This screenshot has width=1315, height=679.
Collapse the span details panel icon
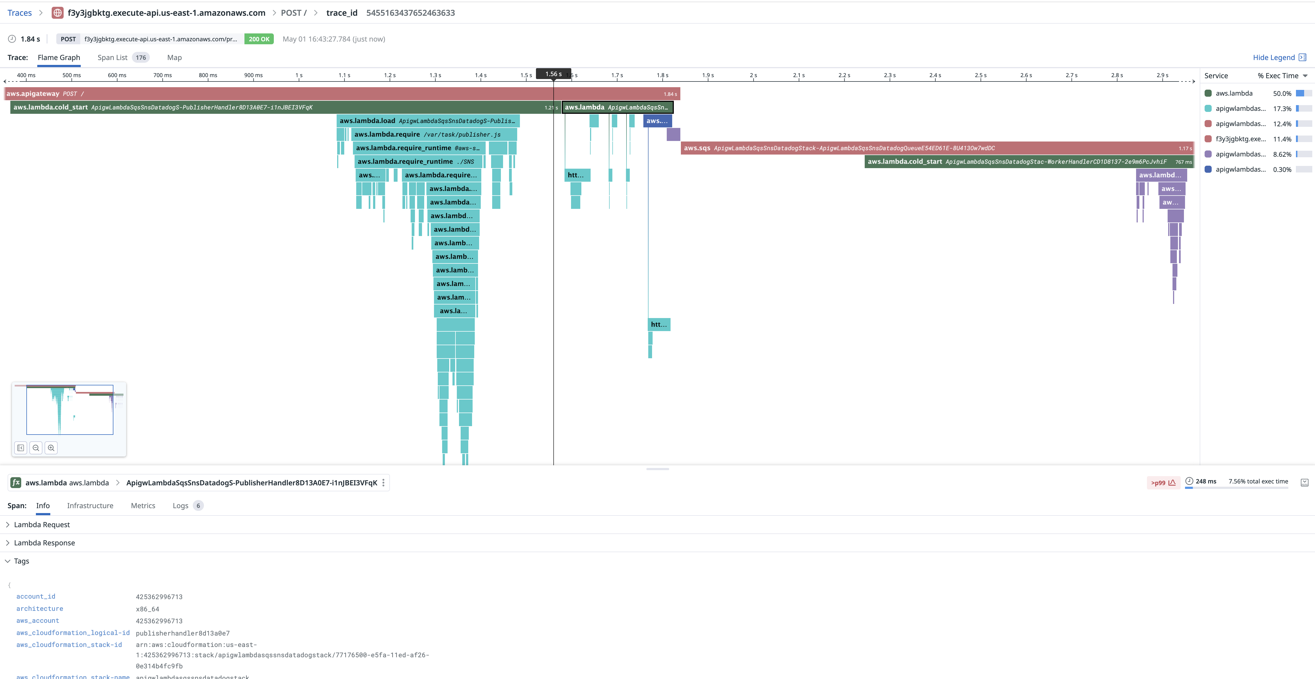click(1304, 482)
